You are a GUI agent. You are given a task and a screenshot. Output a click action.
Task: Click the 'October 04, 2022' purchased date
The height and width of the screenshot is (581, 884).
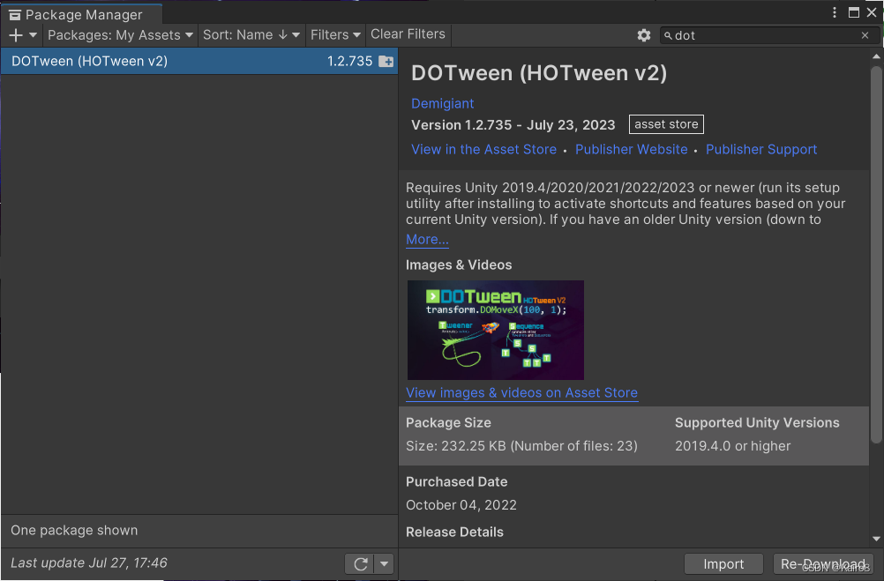(461, 505)
